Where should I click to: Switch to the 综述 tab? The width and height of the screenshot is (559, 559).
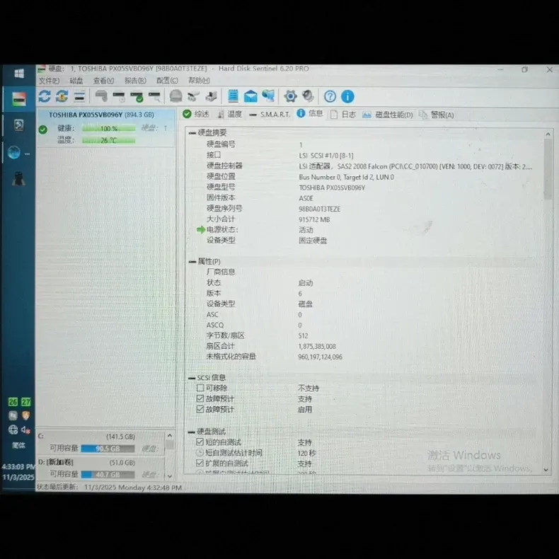196,114
